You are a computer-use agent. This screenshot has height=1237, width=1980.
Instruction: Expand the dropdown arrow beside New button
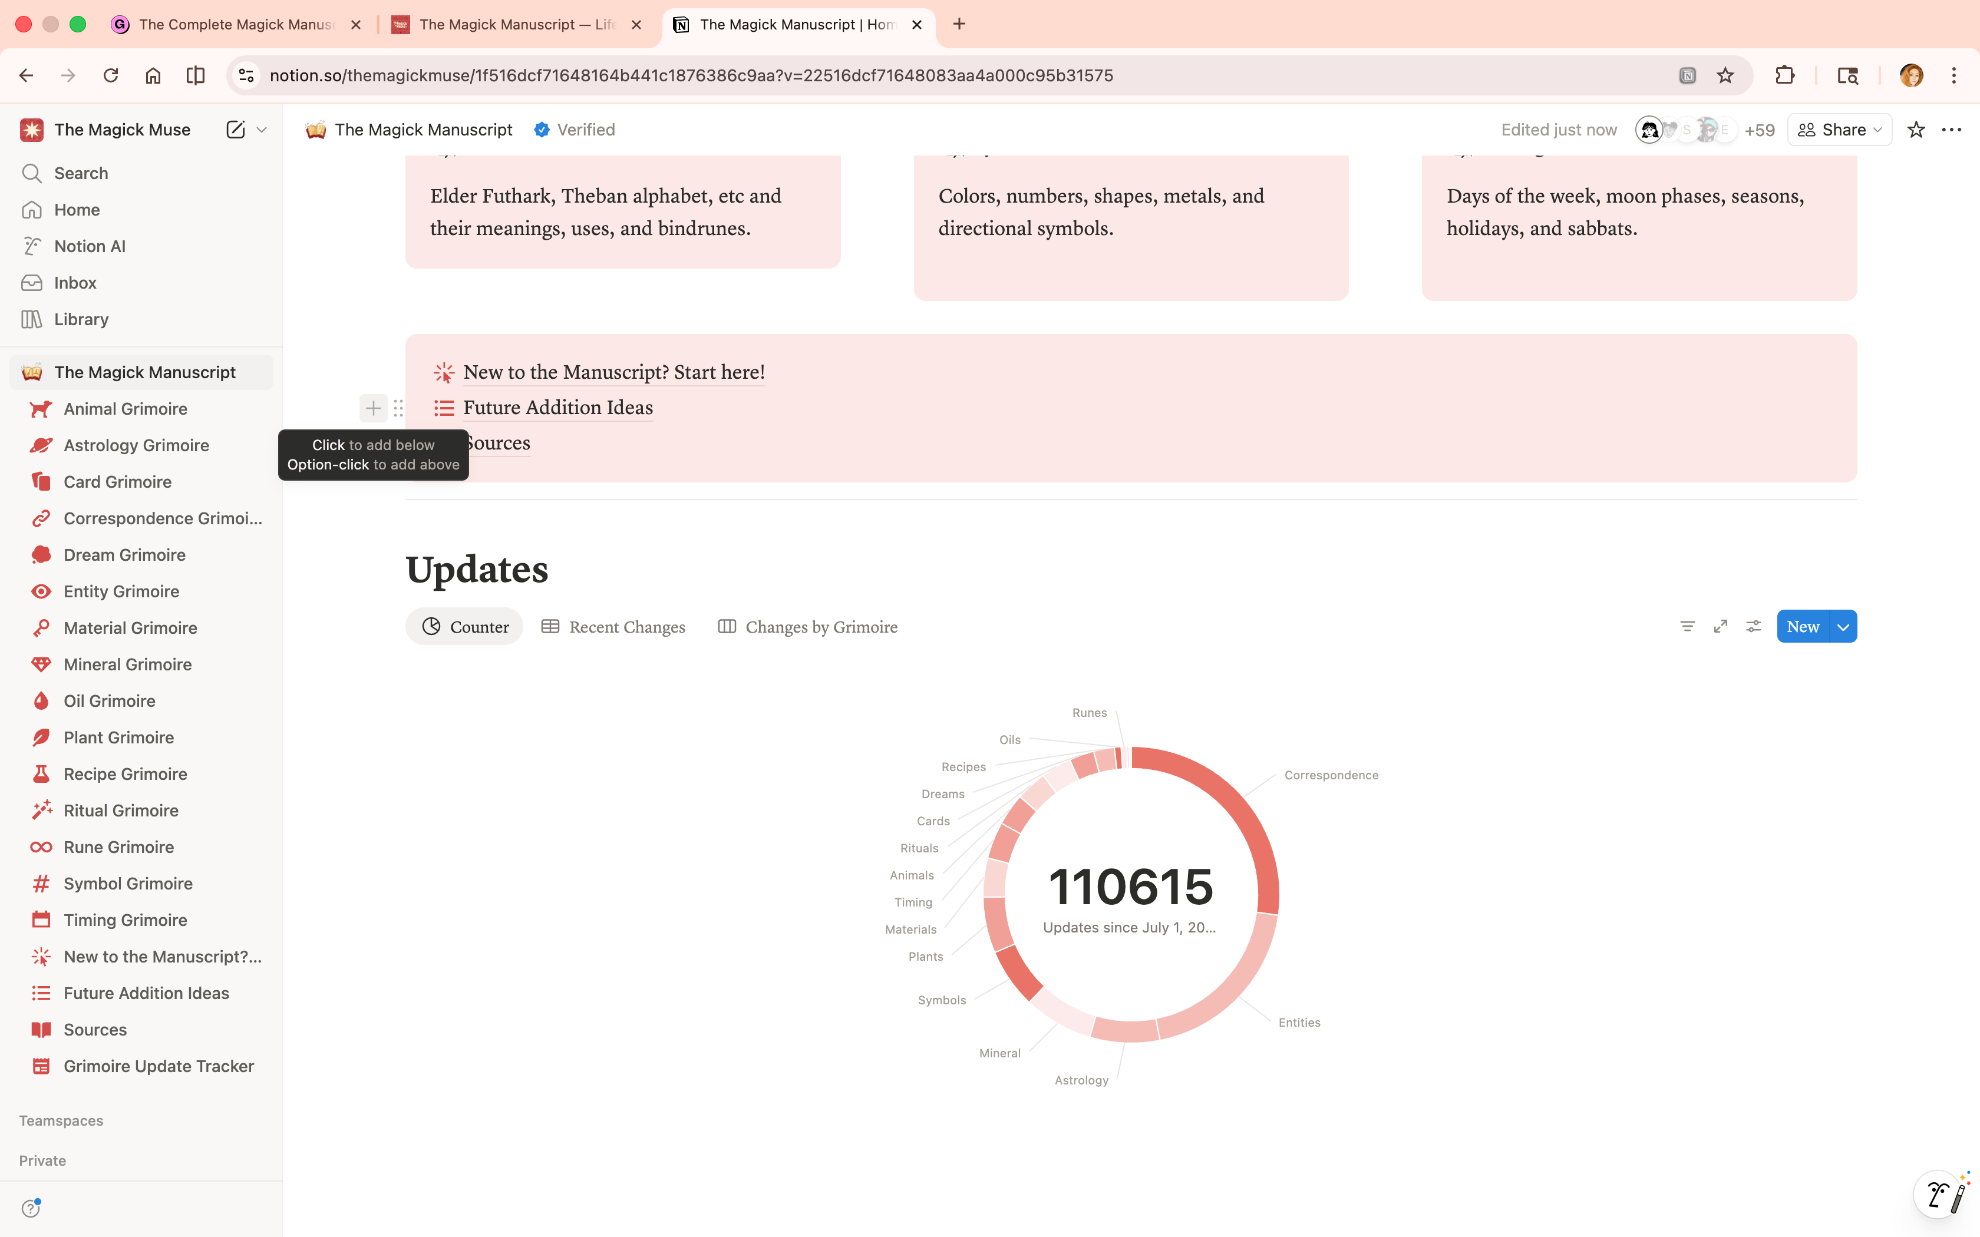coord(1843,627)
